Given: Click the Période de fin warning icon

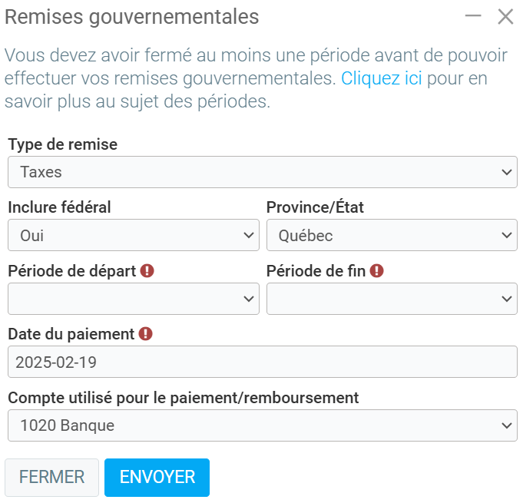Looking at the screenshot, I should 377,271.
